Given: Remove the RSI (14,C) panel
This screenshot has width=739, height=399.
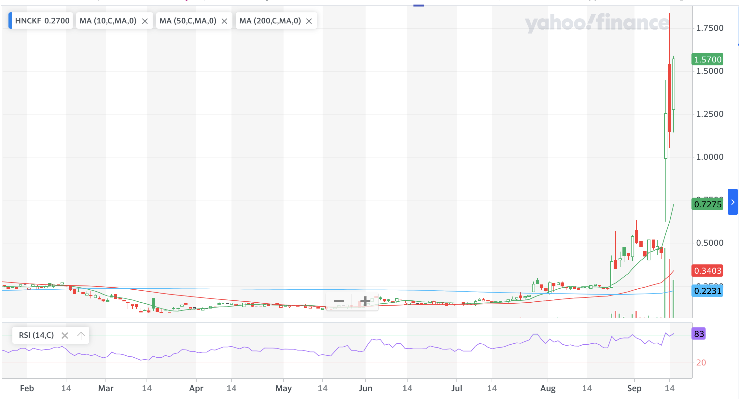Looking at the screenshot, I should (x=65, y=336).
